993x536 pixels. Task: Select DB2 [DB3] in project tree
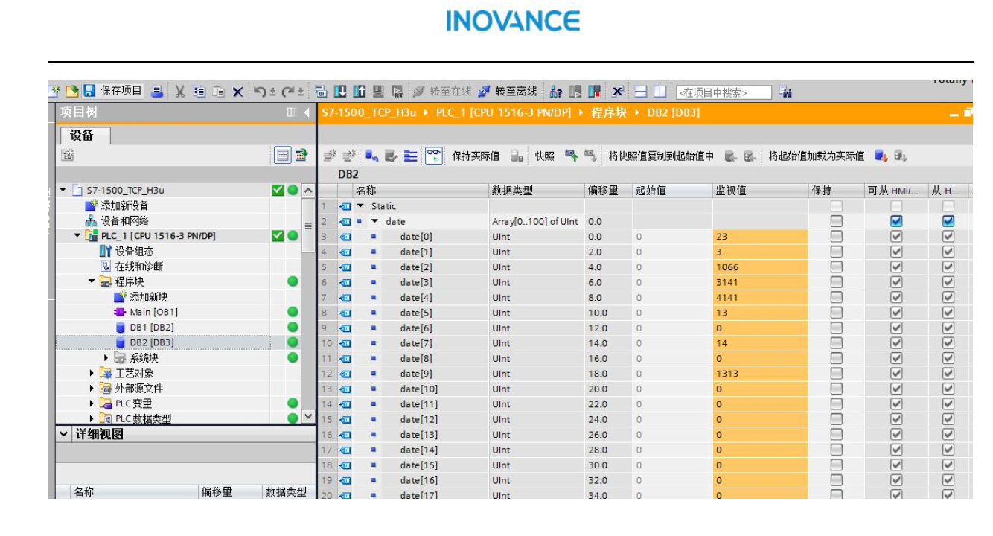pos(152,343)
